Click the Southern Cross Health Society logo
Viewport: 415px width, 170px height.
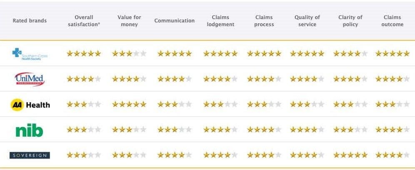click(30, 54)
